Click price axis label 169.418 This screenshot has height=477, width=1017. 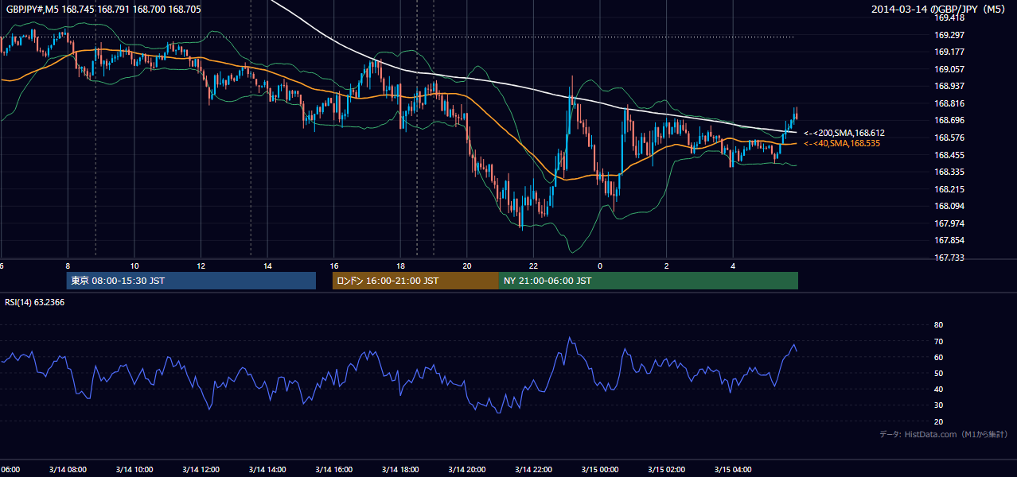(949, 17)
